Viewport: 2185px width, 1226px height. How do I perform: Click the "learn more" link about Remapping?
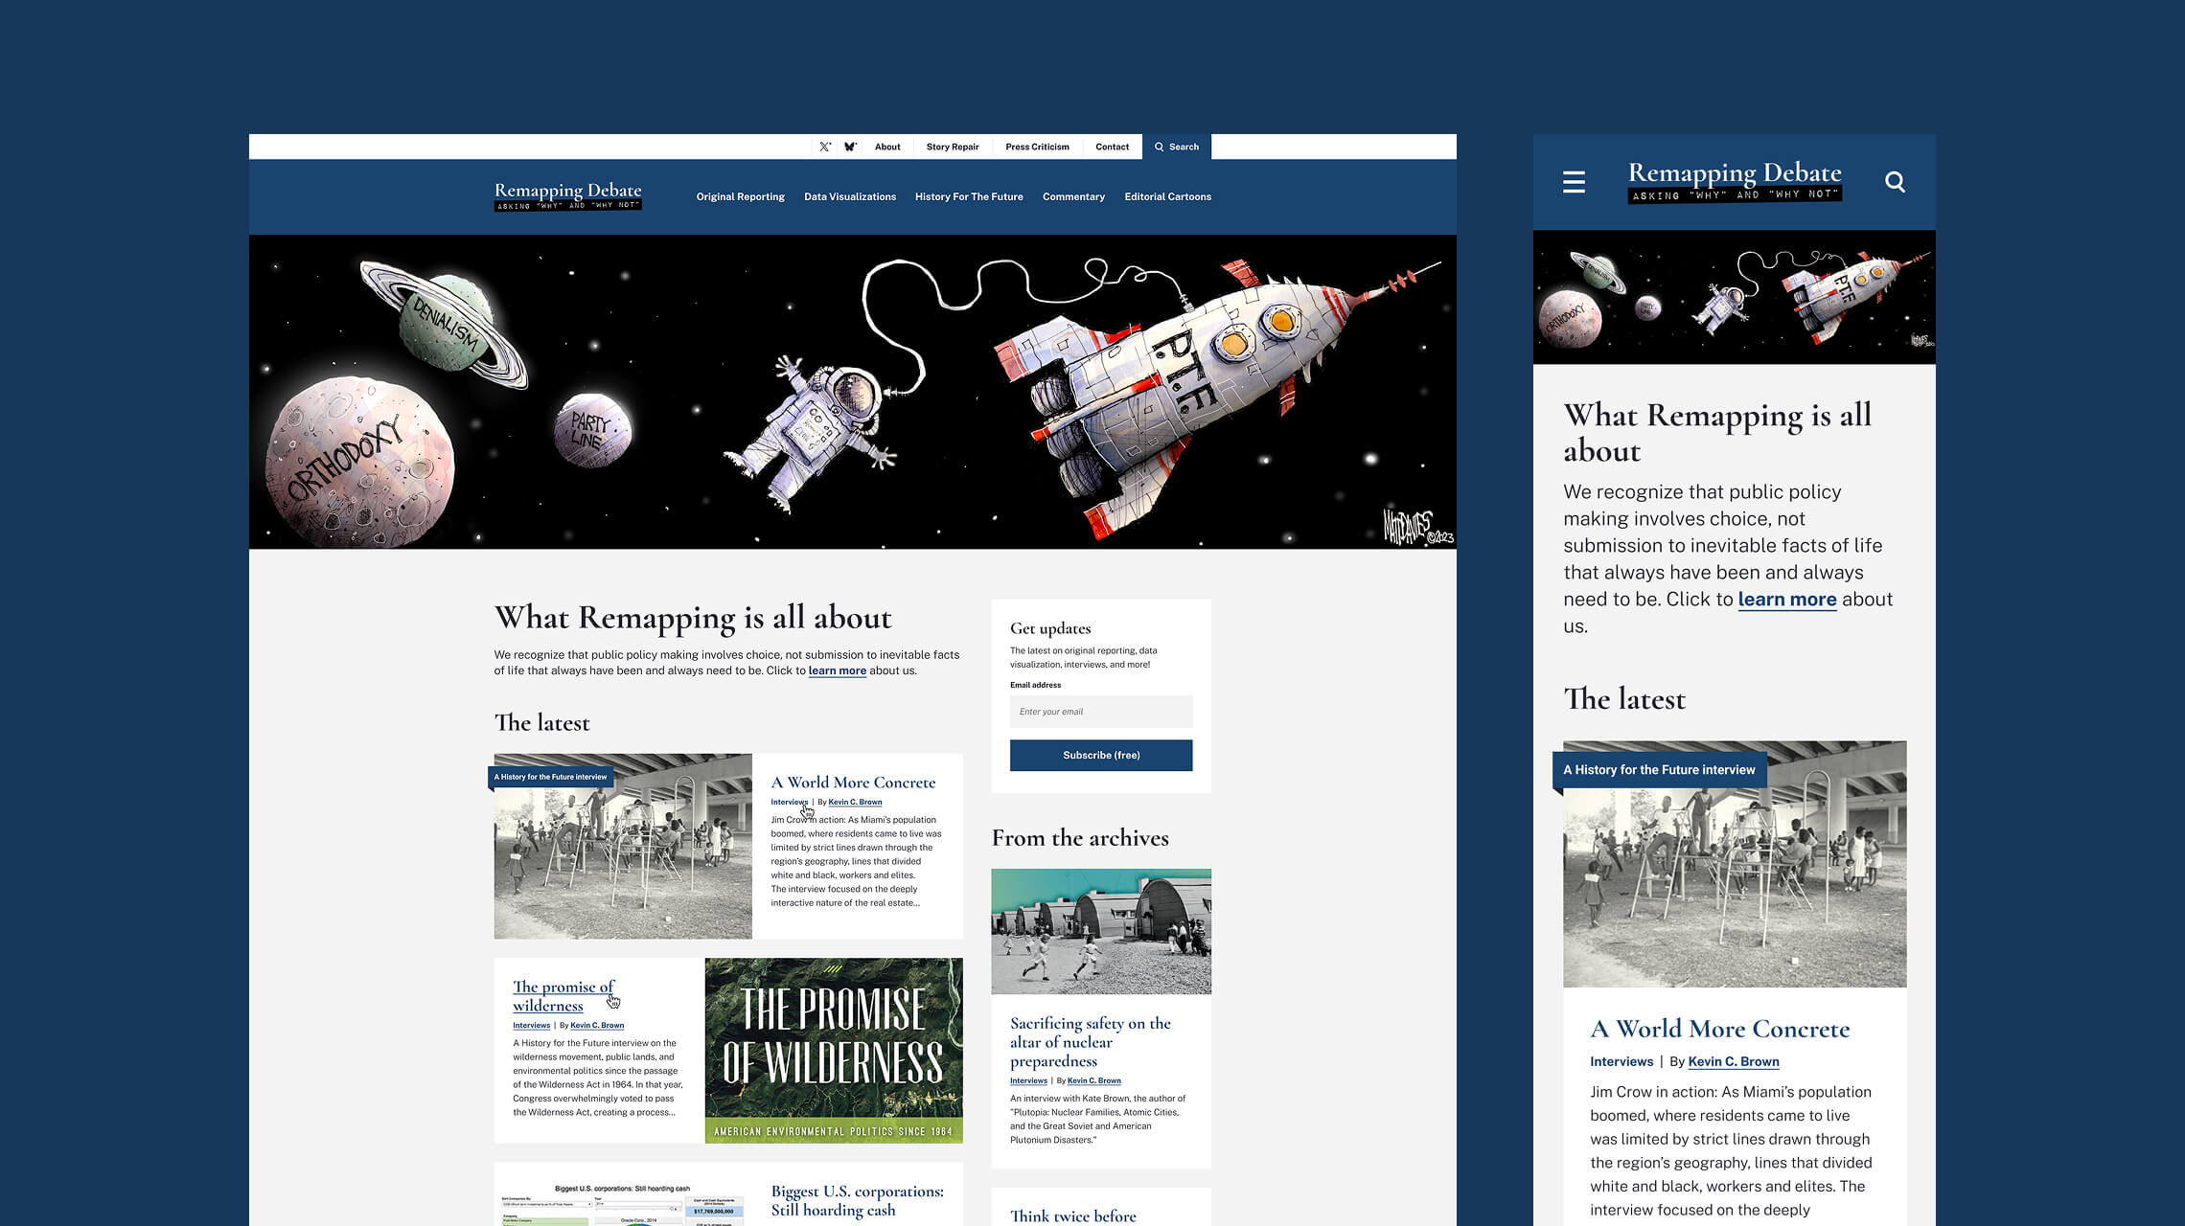pyautogui.click(x=836, y=670)
